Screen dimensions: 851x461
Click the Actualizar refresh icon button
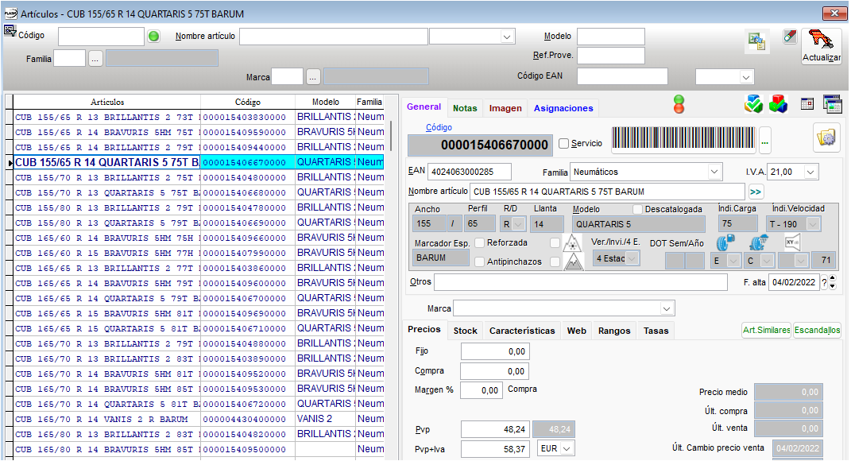pos(822,45)
